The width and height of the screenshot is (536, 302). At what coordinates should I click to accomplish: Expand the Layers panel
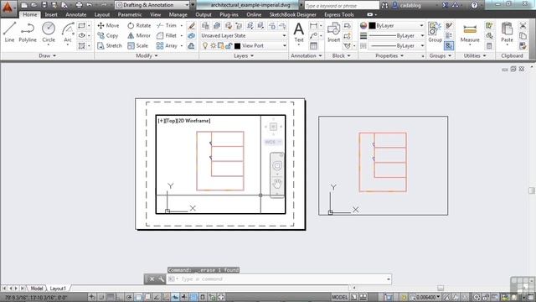tap(244, 55)
